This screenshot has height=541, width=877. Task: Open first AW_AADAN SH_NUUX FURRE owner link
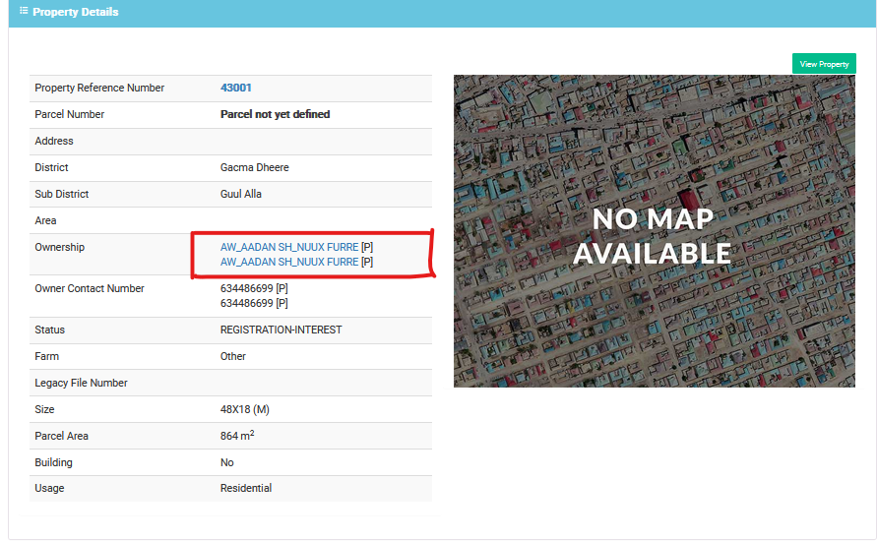click(289, 247)
